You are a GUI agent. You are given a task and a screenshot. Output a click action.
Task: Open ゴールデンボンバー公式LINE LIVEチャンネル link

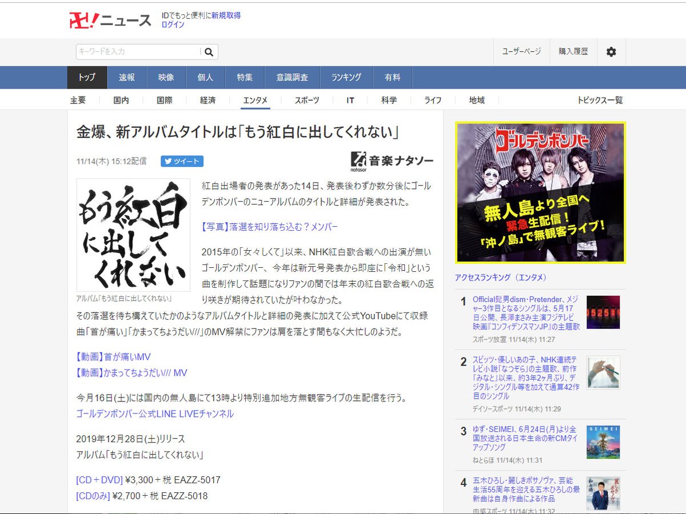coord(155,414)
